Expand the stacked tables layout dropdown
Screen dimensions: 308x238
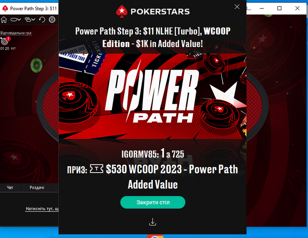30,20
